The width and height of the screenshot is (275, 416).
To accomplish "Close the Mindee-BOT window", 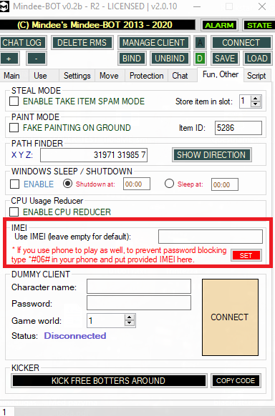I will click(262, 6).
